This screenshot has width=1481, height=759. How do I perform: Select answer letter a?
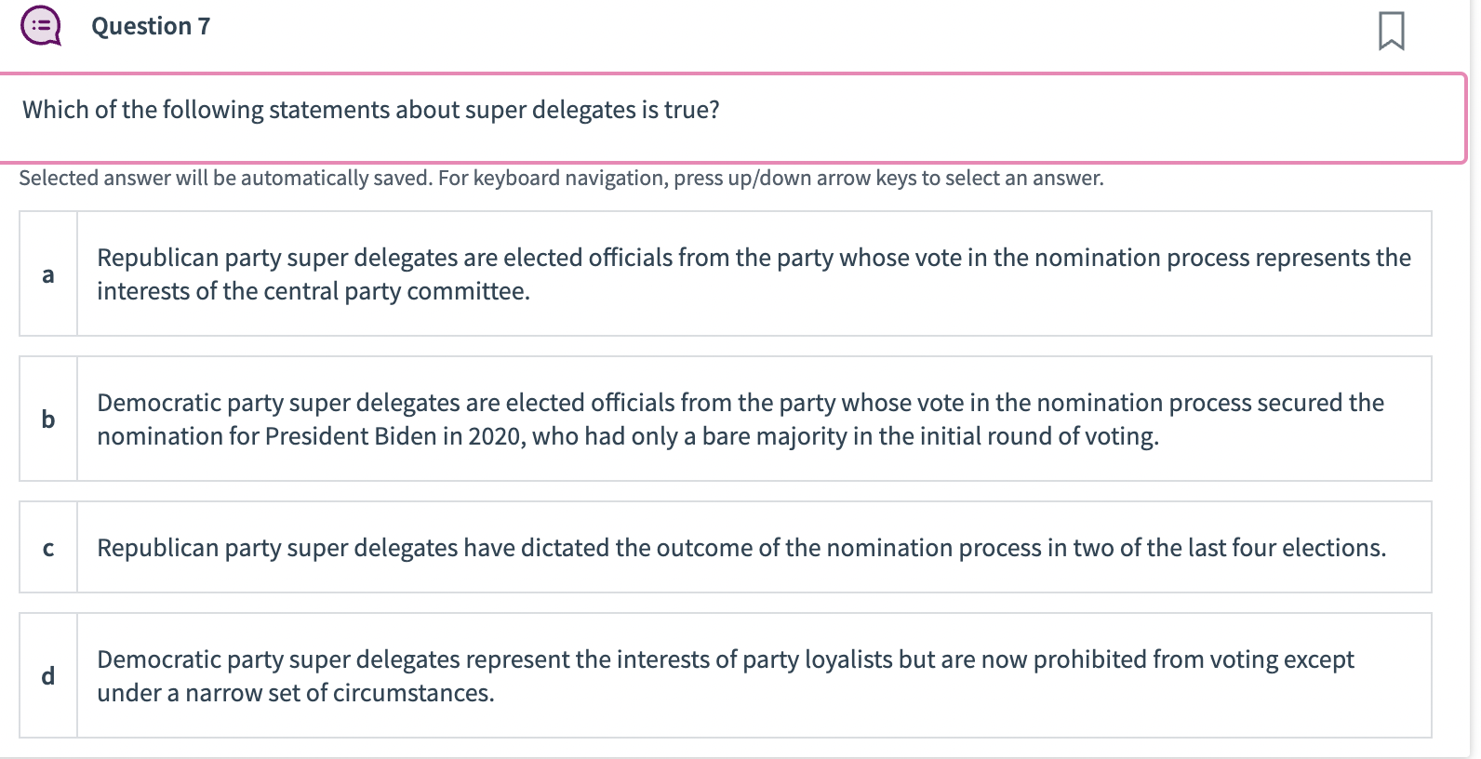click(x=48, y=273)
